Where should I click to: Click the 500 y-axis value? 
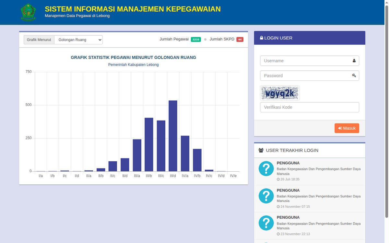pyautogui.click(x=29, y=105)
